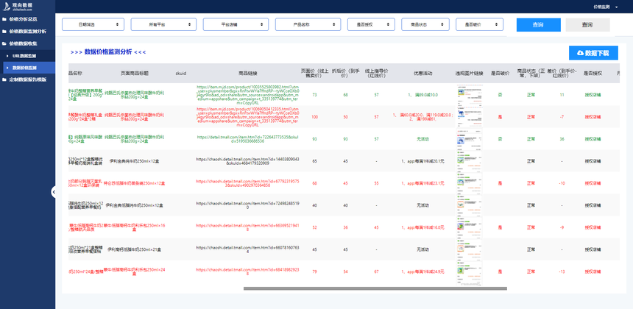Click the 观向数据 sailboat logo
The width and height of the screenshot is (633, 309).
6,6
